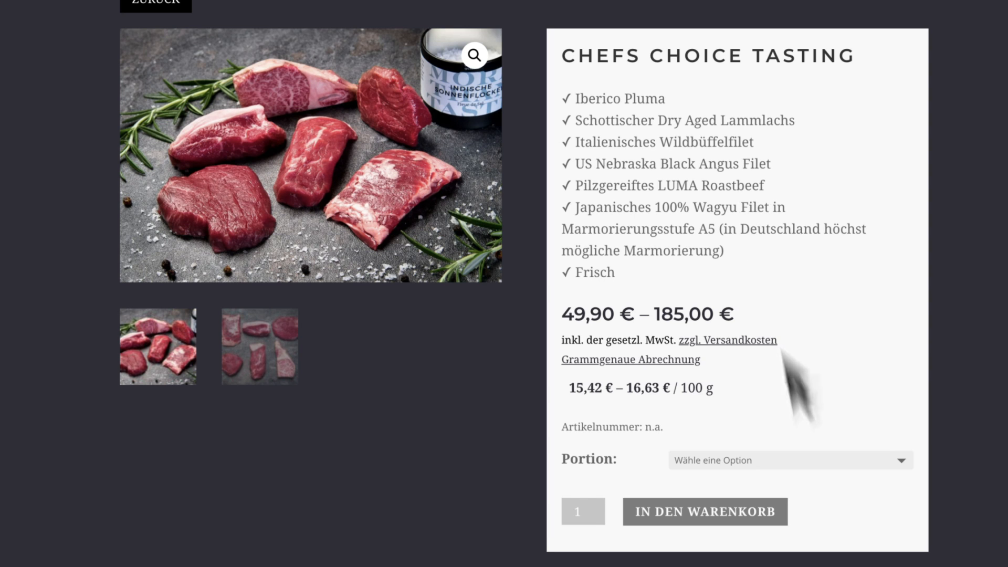Click the price range '49,90 € – 185,00 €'

648,313
